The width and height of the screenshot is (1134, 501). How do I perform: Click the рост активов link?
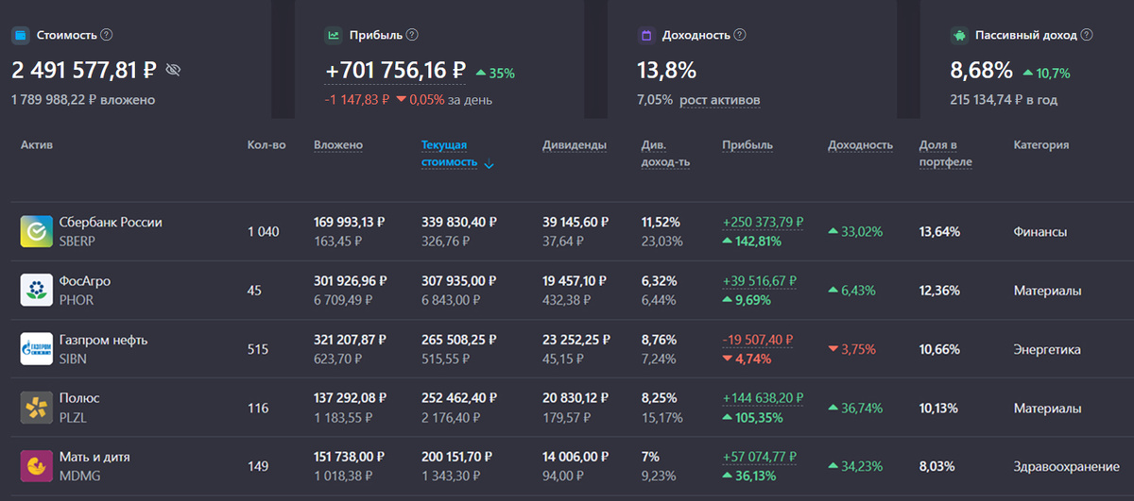tap(720, 100)
